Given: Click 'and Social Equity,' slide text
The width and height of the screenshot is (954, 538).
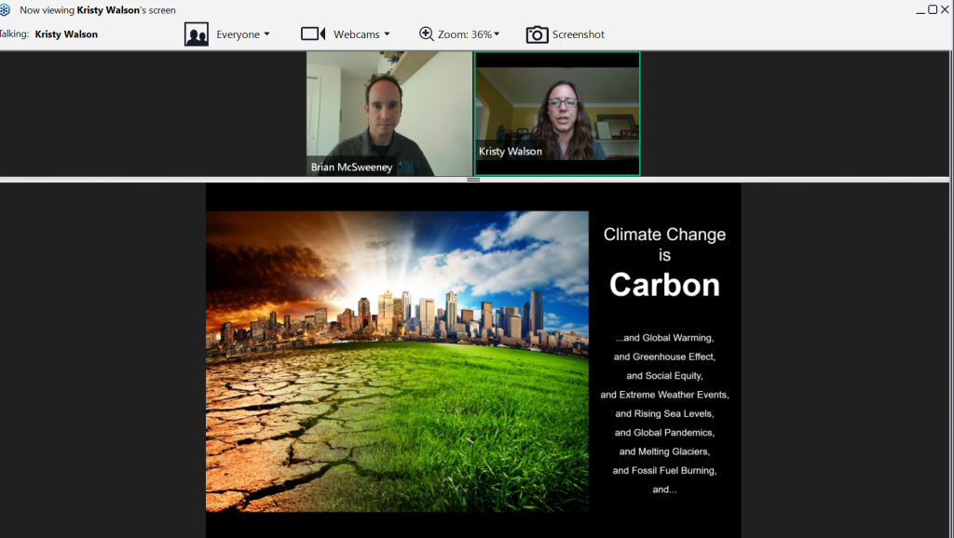Looking at the screenshot, I should [x=664, y=376].
